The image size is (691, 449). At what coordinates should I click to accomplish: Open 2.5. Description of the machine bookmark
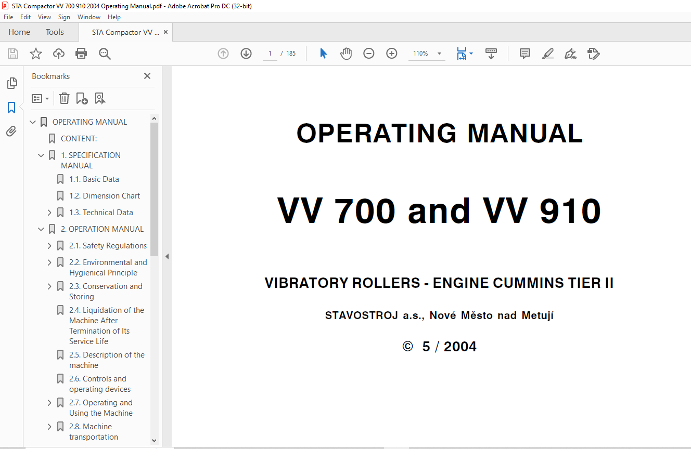[107, 360]
